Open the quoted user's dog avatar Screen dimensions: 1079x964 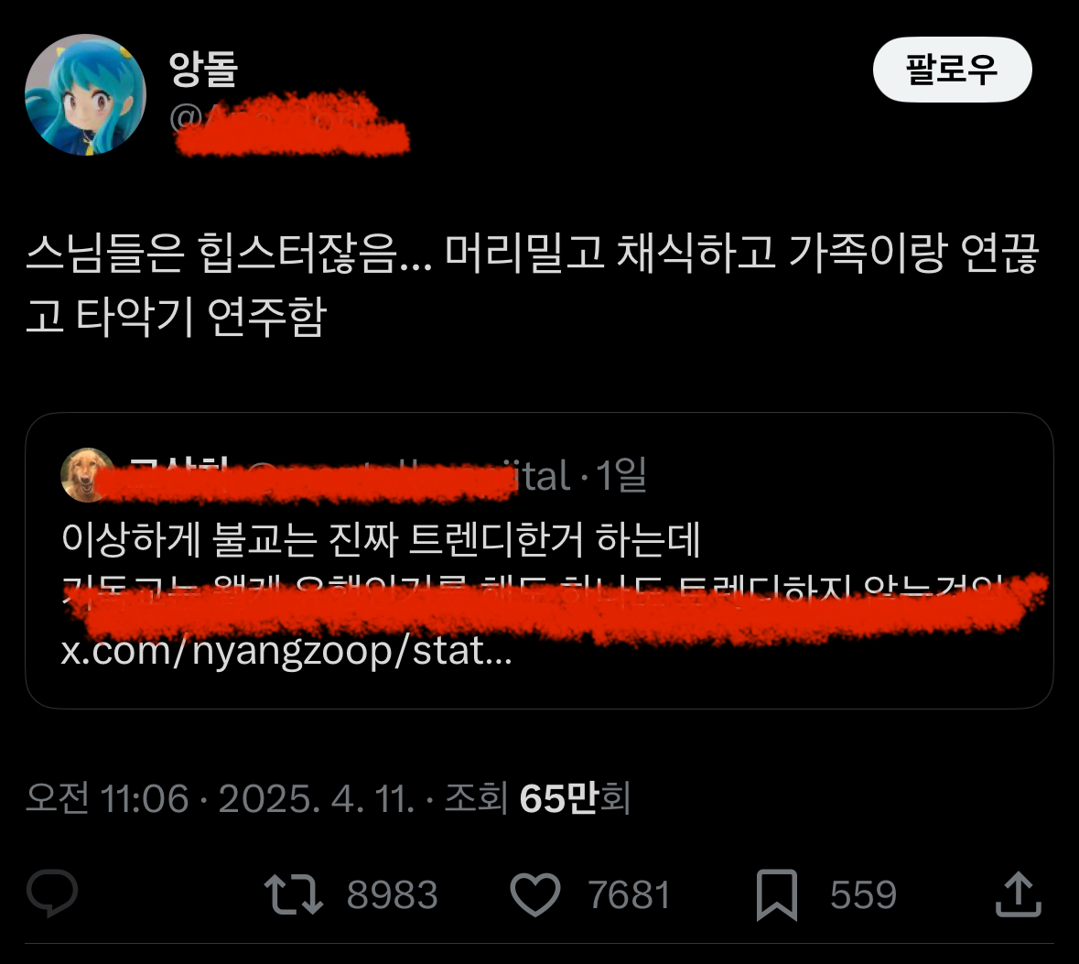87,474
